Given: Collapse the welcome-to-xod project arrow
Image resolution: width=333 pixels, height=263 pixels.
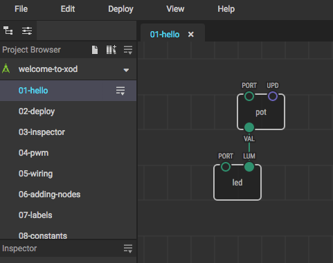Looking at the screenshot, I should coord(126,70).
